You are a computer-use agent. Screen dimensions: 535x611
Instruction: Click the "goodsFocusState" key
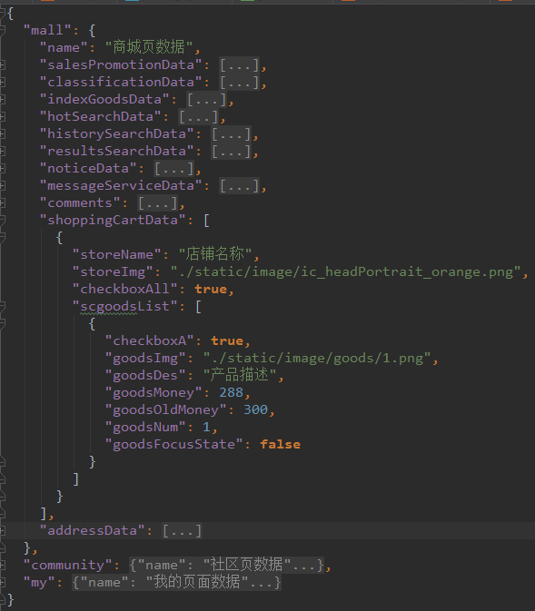pyautogui.click(x=174, y=445)
